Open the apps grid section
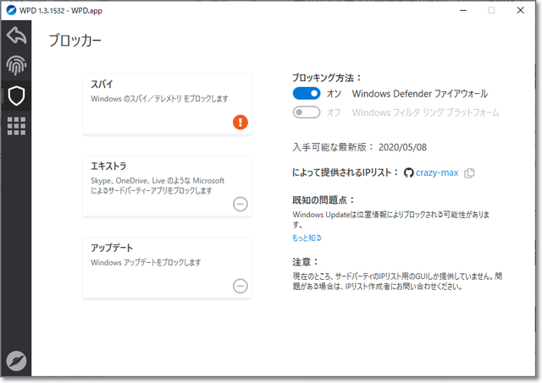 tap(16, 126)
